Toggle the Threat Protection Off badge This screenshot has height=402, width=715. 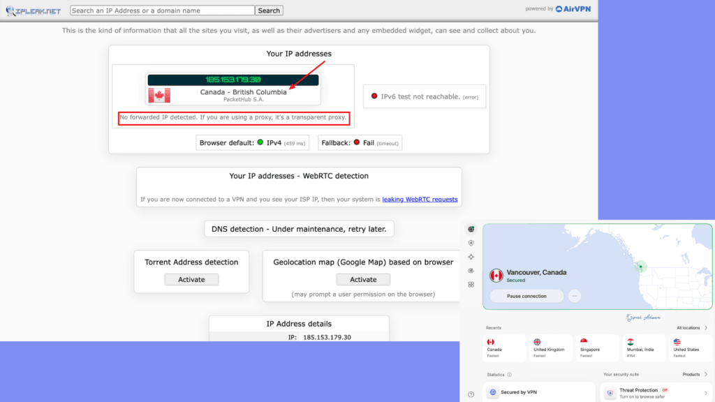665,390
